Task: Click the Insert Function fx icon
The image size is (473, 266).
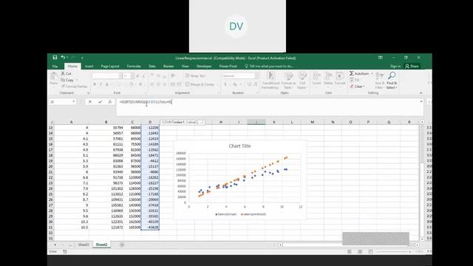Action: (110, 102)
